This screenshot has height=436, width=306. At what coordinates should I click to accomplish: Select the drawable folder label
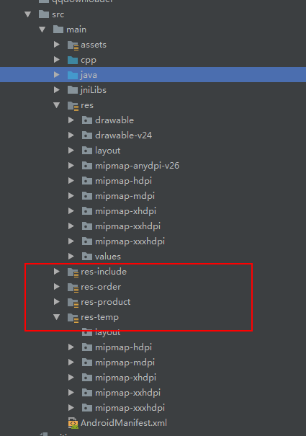pos(114,120)
